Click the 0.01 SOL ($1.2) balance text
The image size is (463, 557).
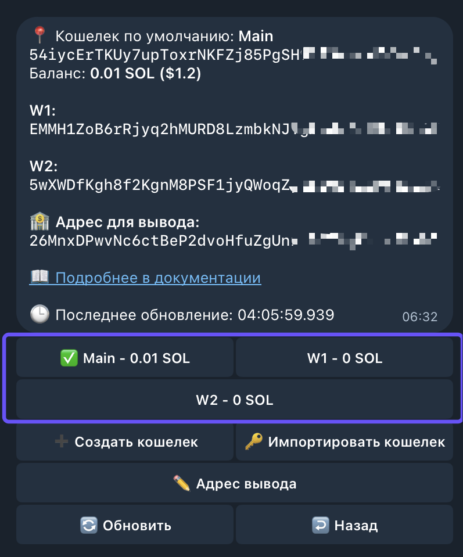(x=145, y=74)
